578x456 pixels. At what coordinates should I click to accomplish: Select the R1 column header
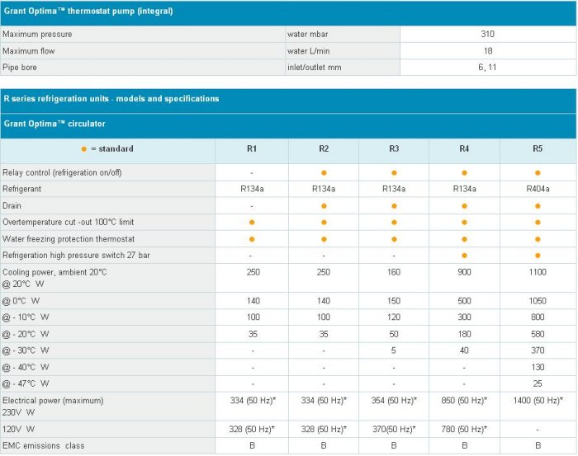pos(252,149)
